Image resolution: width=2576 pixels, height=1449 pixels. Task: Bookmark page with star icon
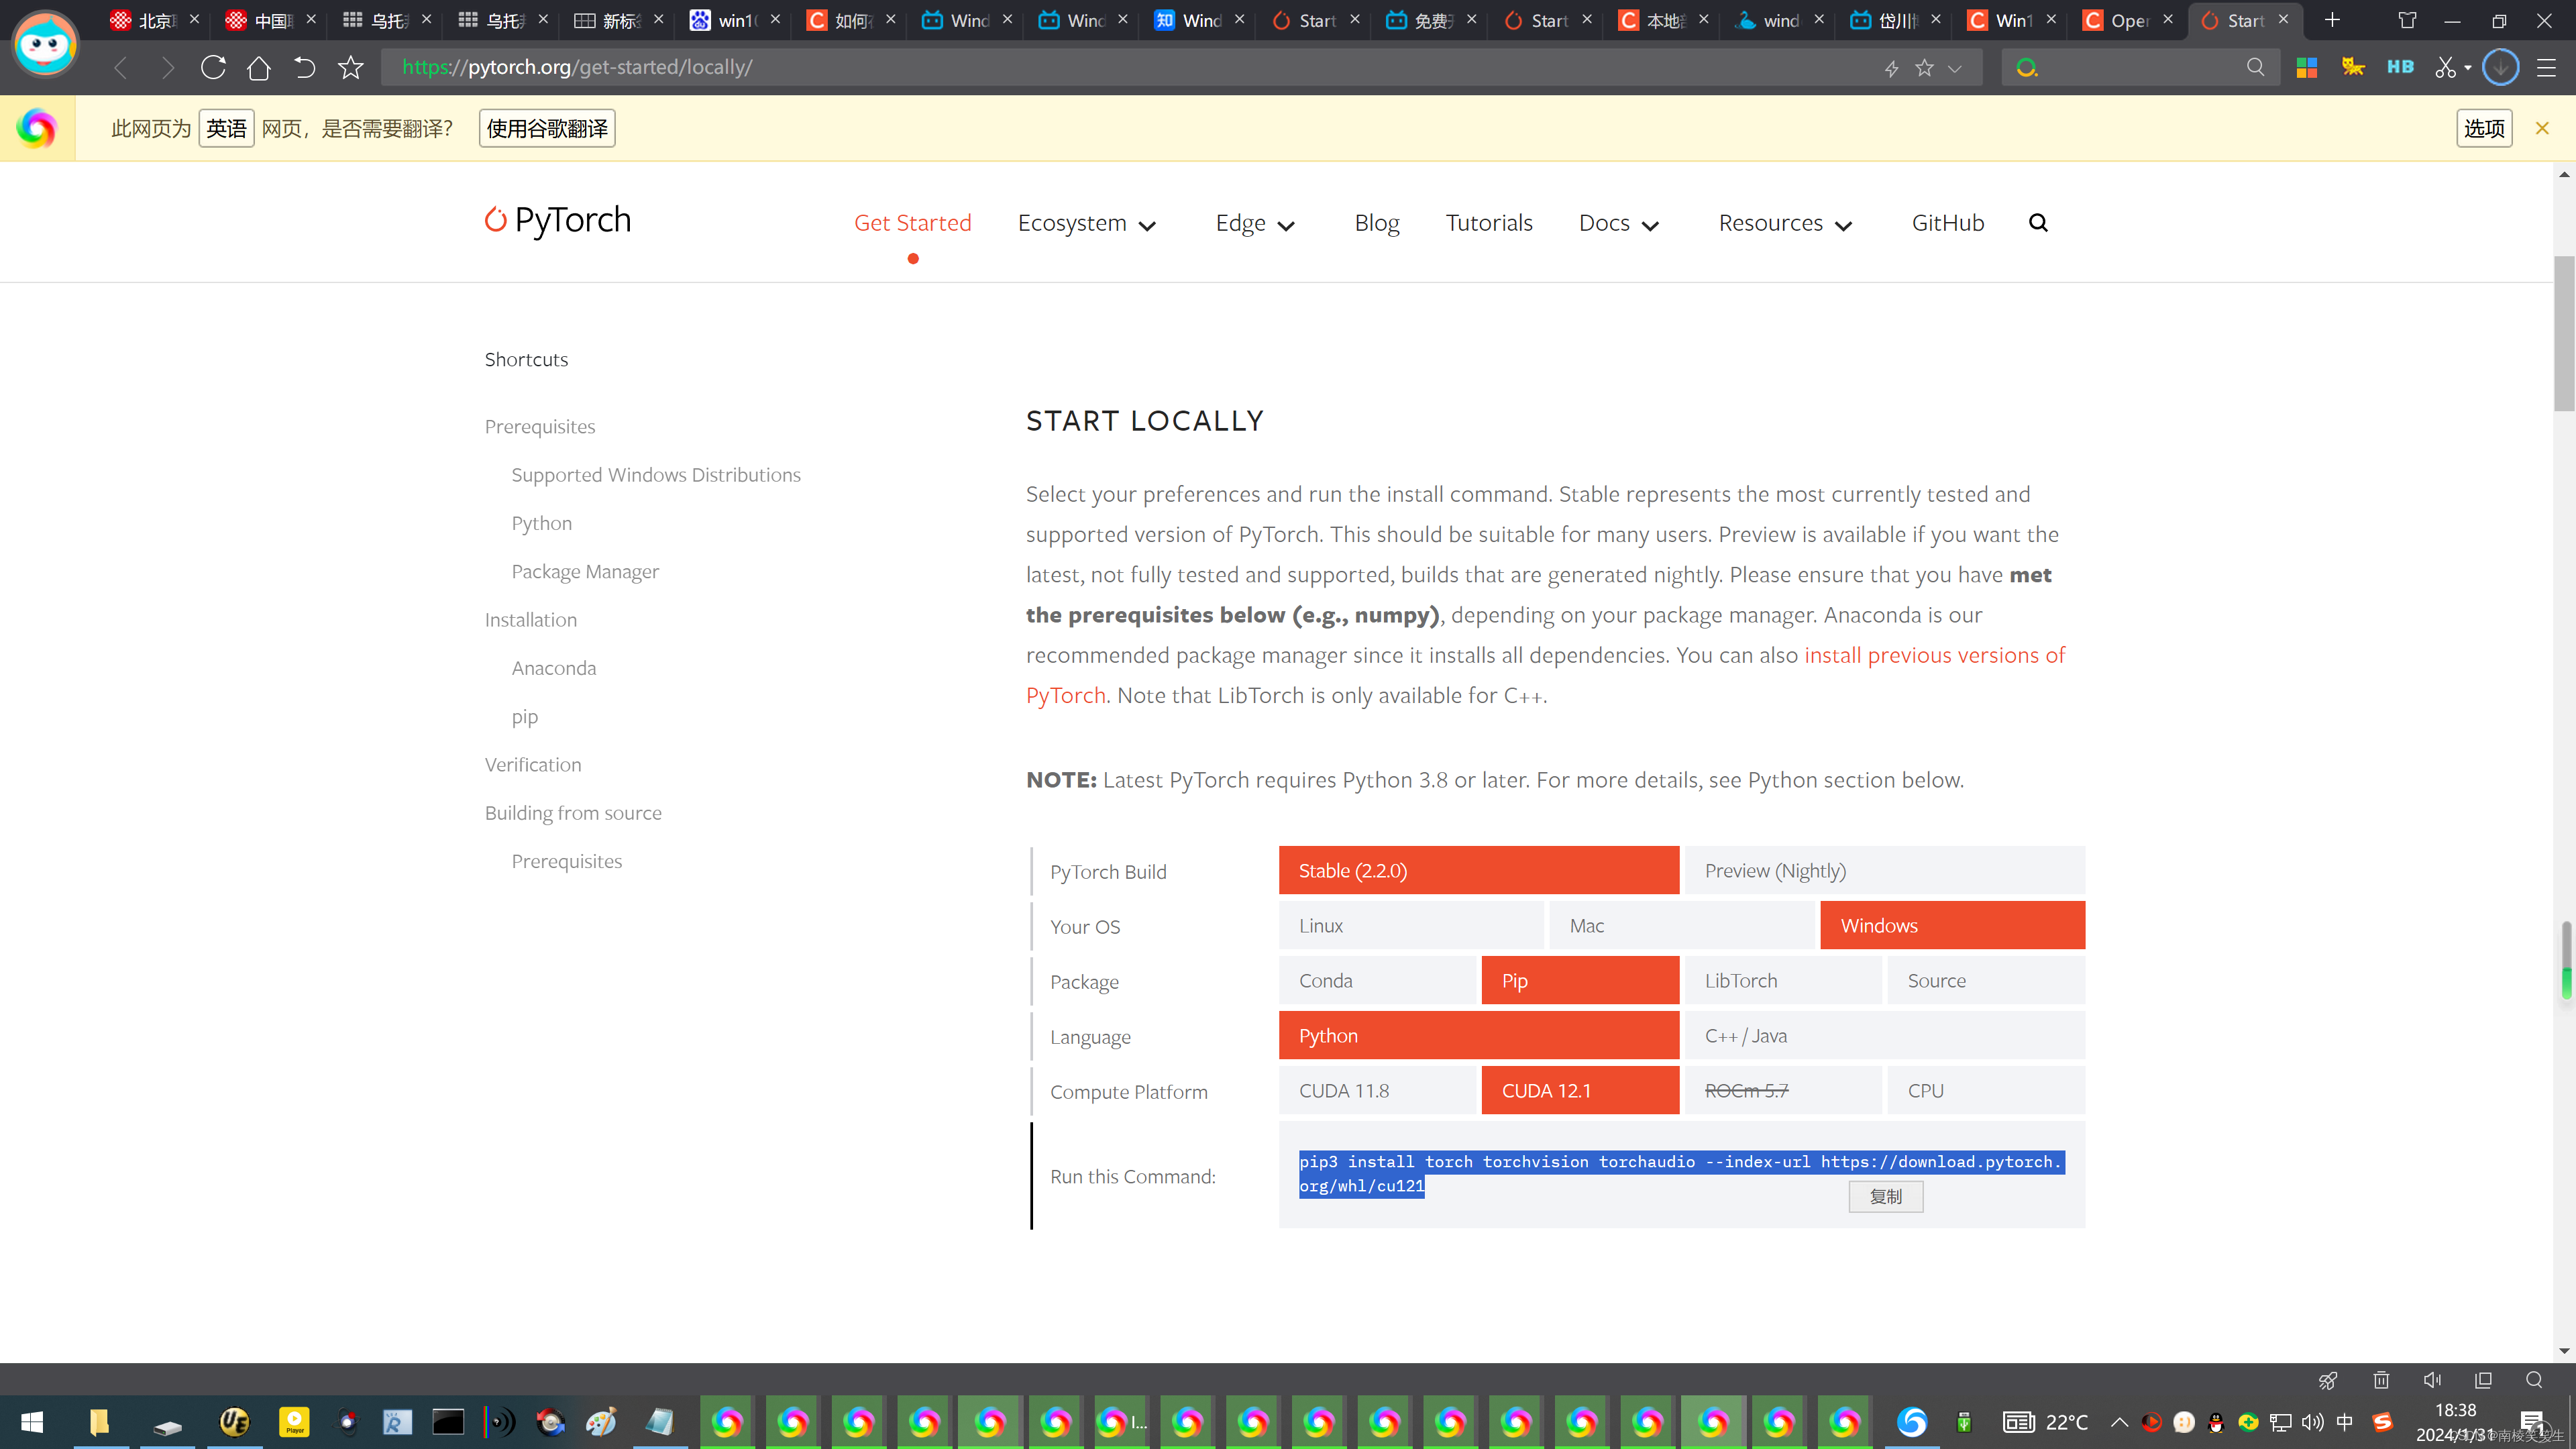pos(350,67)
